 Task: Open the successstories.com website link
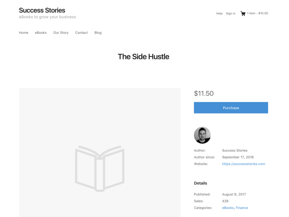coord(243,164)
